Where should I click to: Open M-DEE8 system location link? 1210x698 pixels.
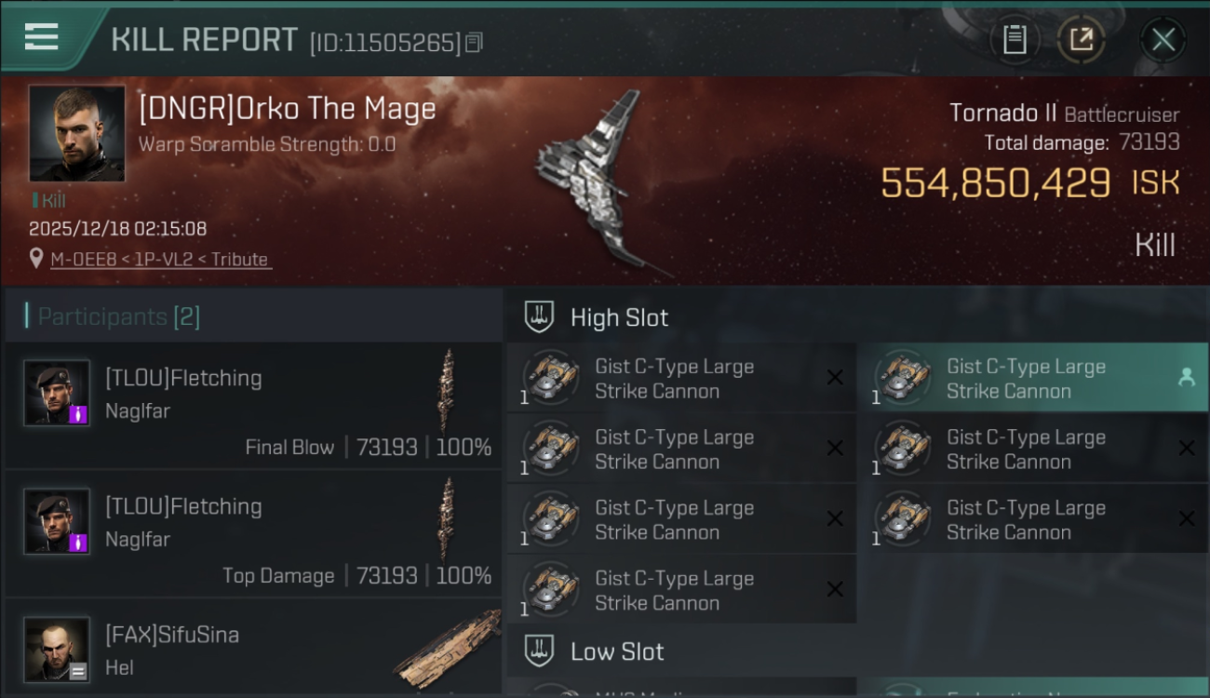tap(160, 260)
